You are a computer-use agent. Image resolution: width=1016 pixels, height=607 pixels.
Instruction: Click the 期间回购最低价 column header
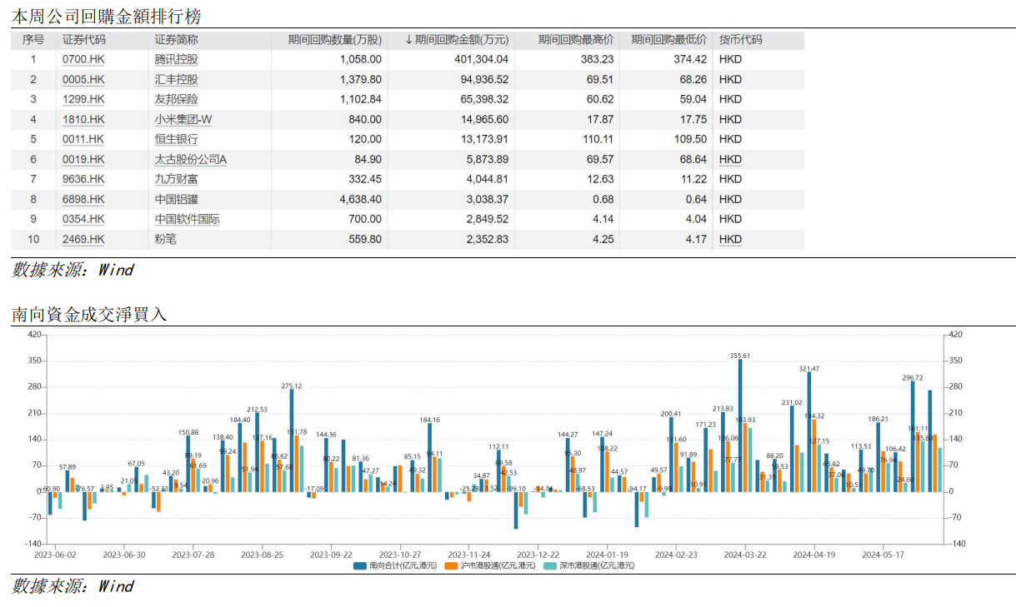pos(669,39)
